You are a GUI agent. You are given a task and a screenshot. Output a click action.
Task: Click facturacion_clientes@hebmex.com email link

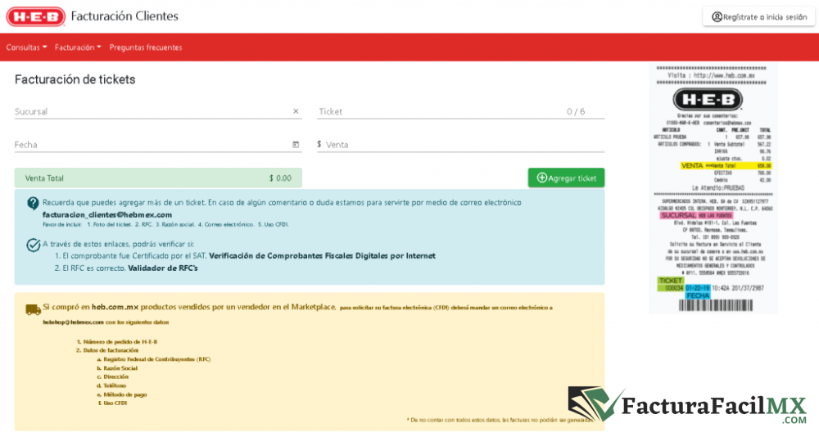[107, 214]
